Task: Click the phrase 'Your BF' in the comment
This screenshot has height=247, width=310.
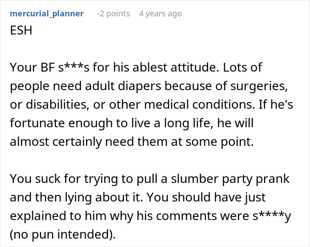Action: pos(28,68)
